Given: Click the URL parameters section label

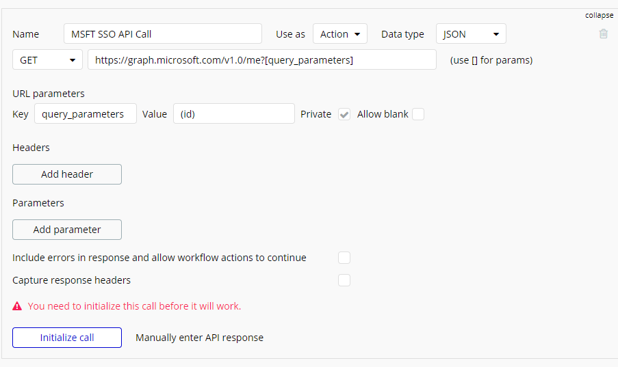Looking at the screenshot, I should 49,94.
